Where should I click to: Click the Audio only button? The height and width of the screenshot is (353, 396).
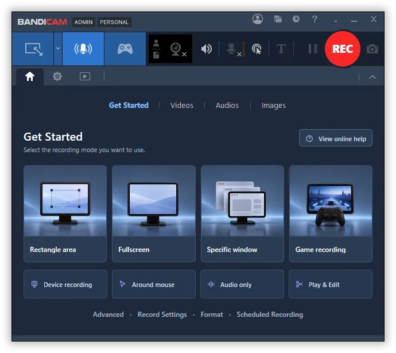coord(242,284)
